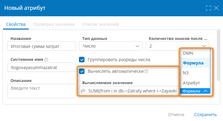This screenshot has width=223, height=121.
Task: Expand the dialog to full screen
Action: (209, 8)
